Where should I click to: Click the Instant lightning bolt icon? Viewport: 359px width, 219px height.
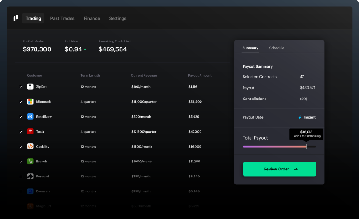(300, 118)
